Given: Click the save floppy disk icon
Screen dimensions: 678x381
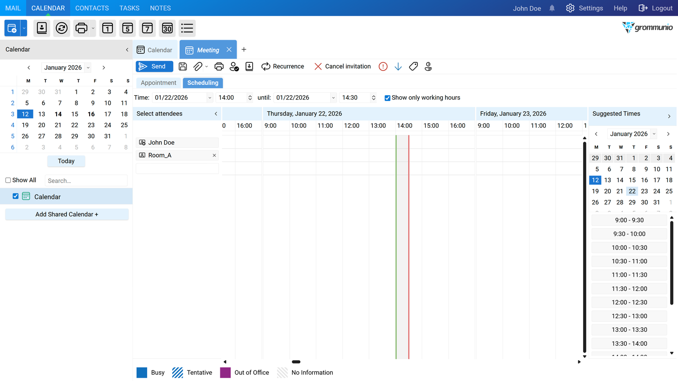Looking at the screenshot, I should point(183,66).
